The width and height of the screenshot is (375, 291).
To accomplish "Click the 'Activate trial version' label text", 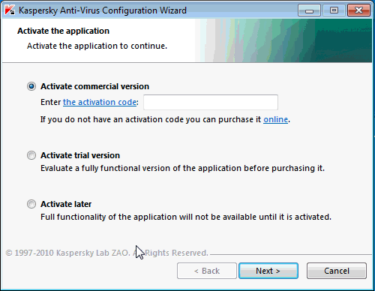I will tap(80, 155).
